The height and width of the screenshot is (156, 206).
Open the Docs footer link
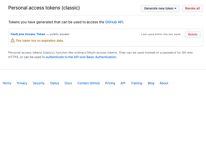click(x=68, y=83)
